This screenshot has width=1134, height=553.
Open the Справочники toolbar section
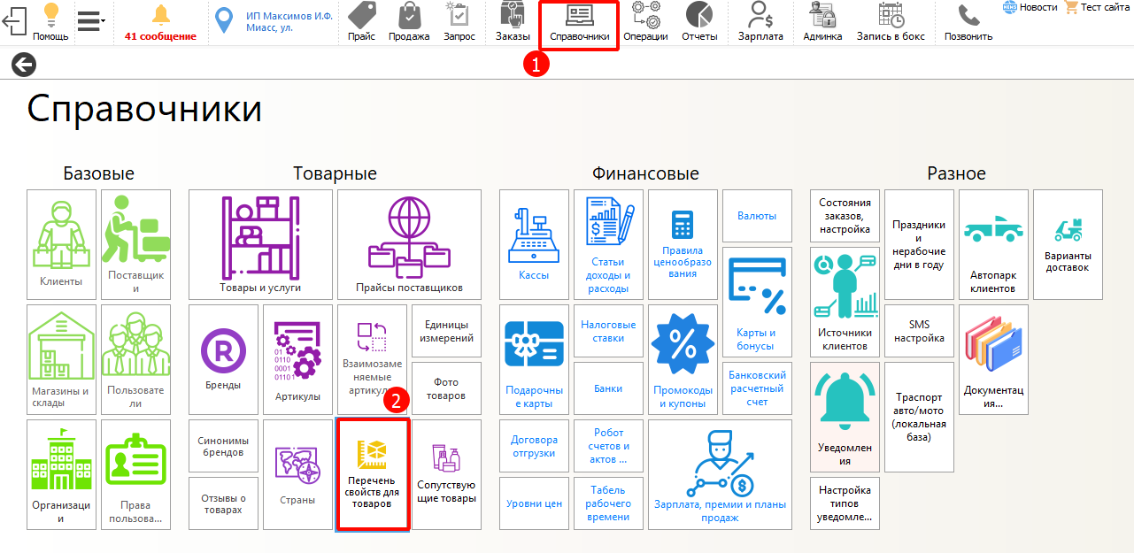[x=579, y=24]
